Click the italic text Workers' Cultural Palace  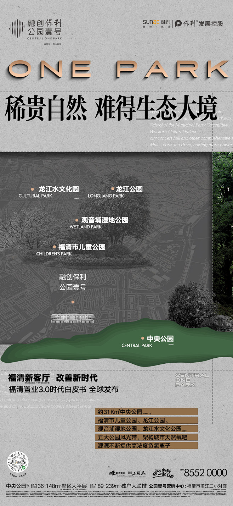[174, 131]
